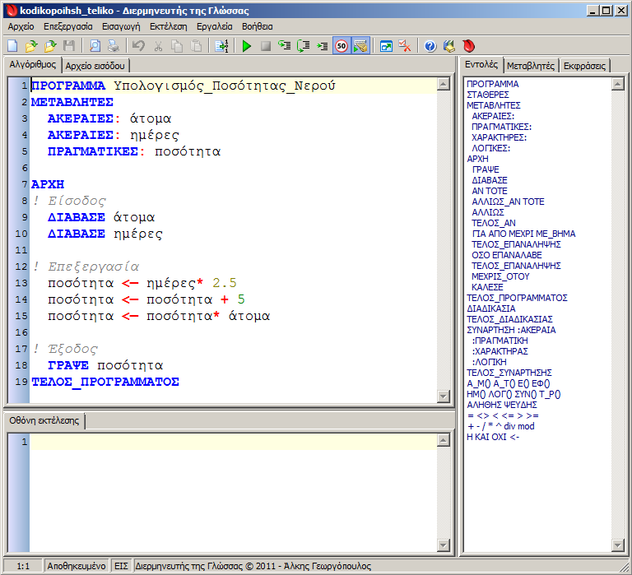
Task: Click the run-to-line arrow icon
Action: pos(322,46)
